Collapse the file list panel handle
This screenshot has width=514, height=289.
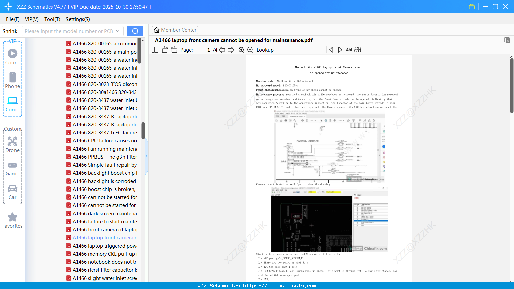pyautogui.click(x=147, y=156)
